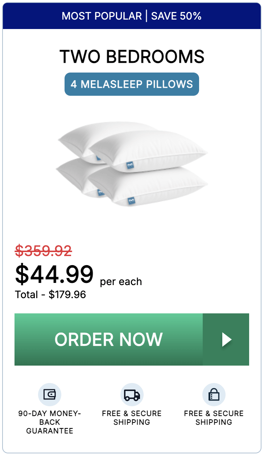
Task: Select the 4 MELASLEEP PILLOWS badge
Action: coord(132,84)
